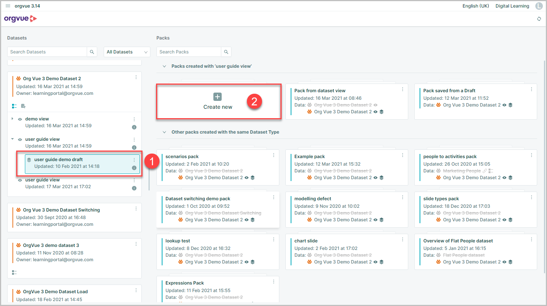
Task: Click the Search Datasets input field
Action: (47, 52)
